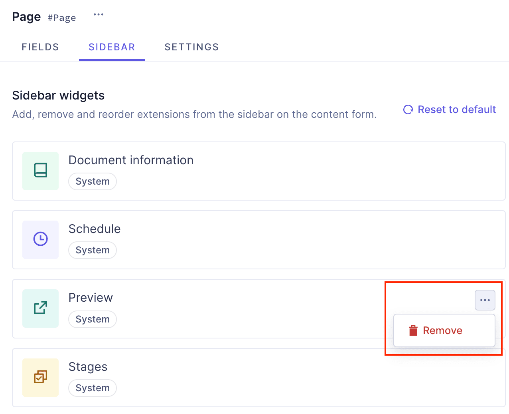
Task: Switch to the SETTINGS tab
Action: (x=191, y=47)
